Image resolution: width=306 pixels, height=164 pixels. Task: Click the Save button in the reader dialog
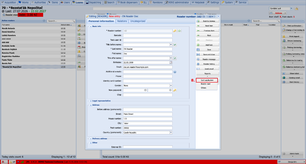pos(207,50)
